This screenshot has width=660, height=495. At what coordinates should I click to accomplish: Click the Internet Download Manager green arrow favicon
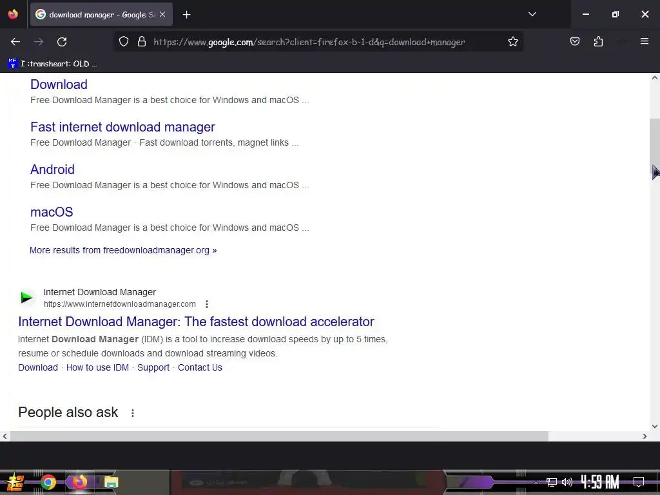click(x=27, y=298)
